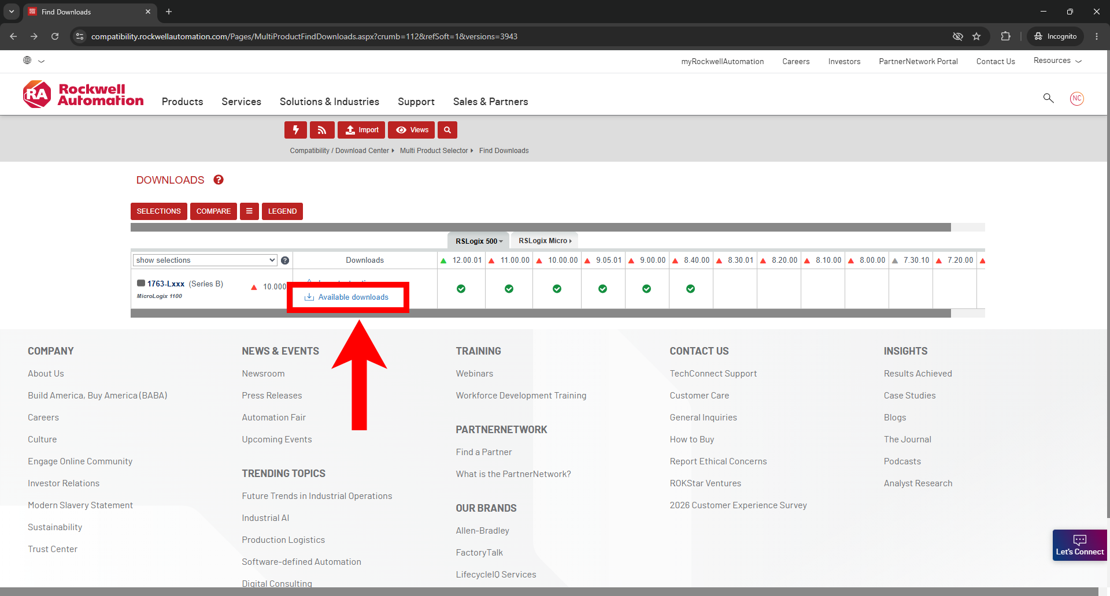Click the NC user profile circle
Viewport: 1110px width, 596px height.
(1076, 98)
